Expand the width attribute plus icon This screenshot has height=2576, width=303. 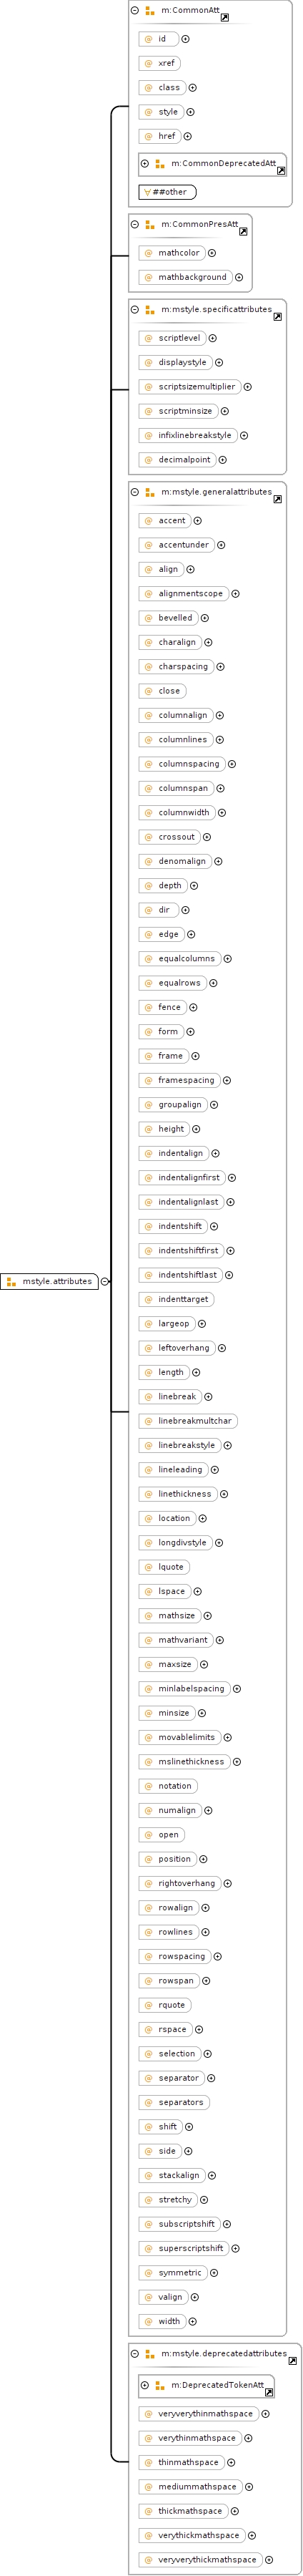(x=193, y=2320)
